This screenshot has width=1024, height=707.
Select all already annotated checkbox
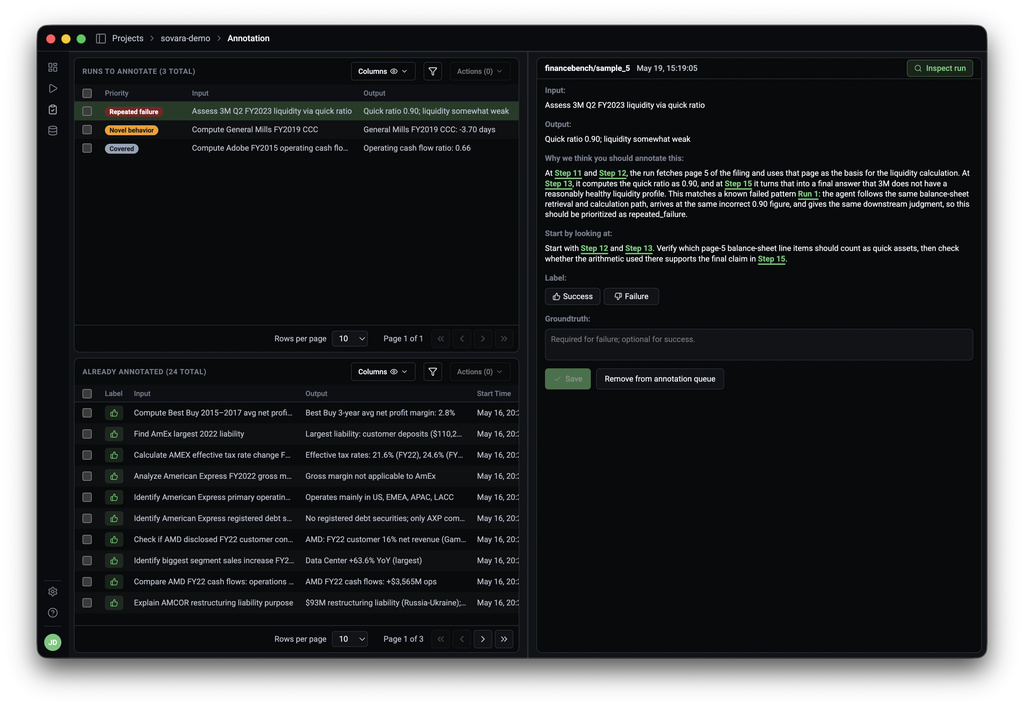point(87,394)
